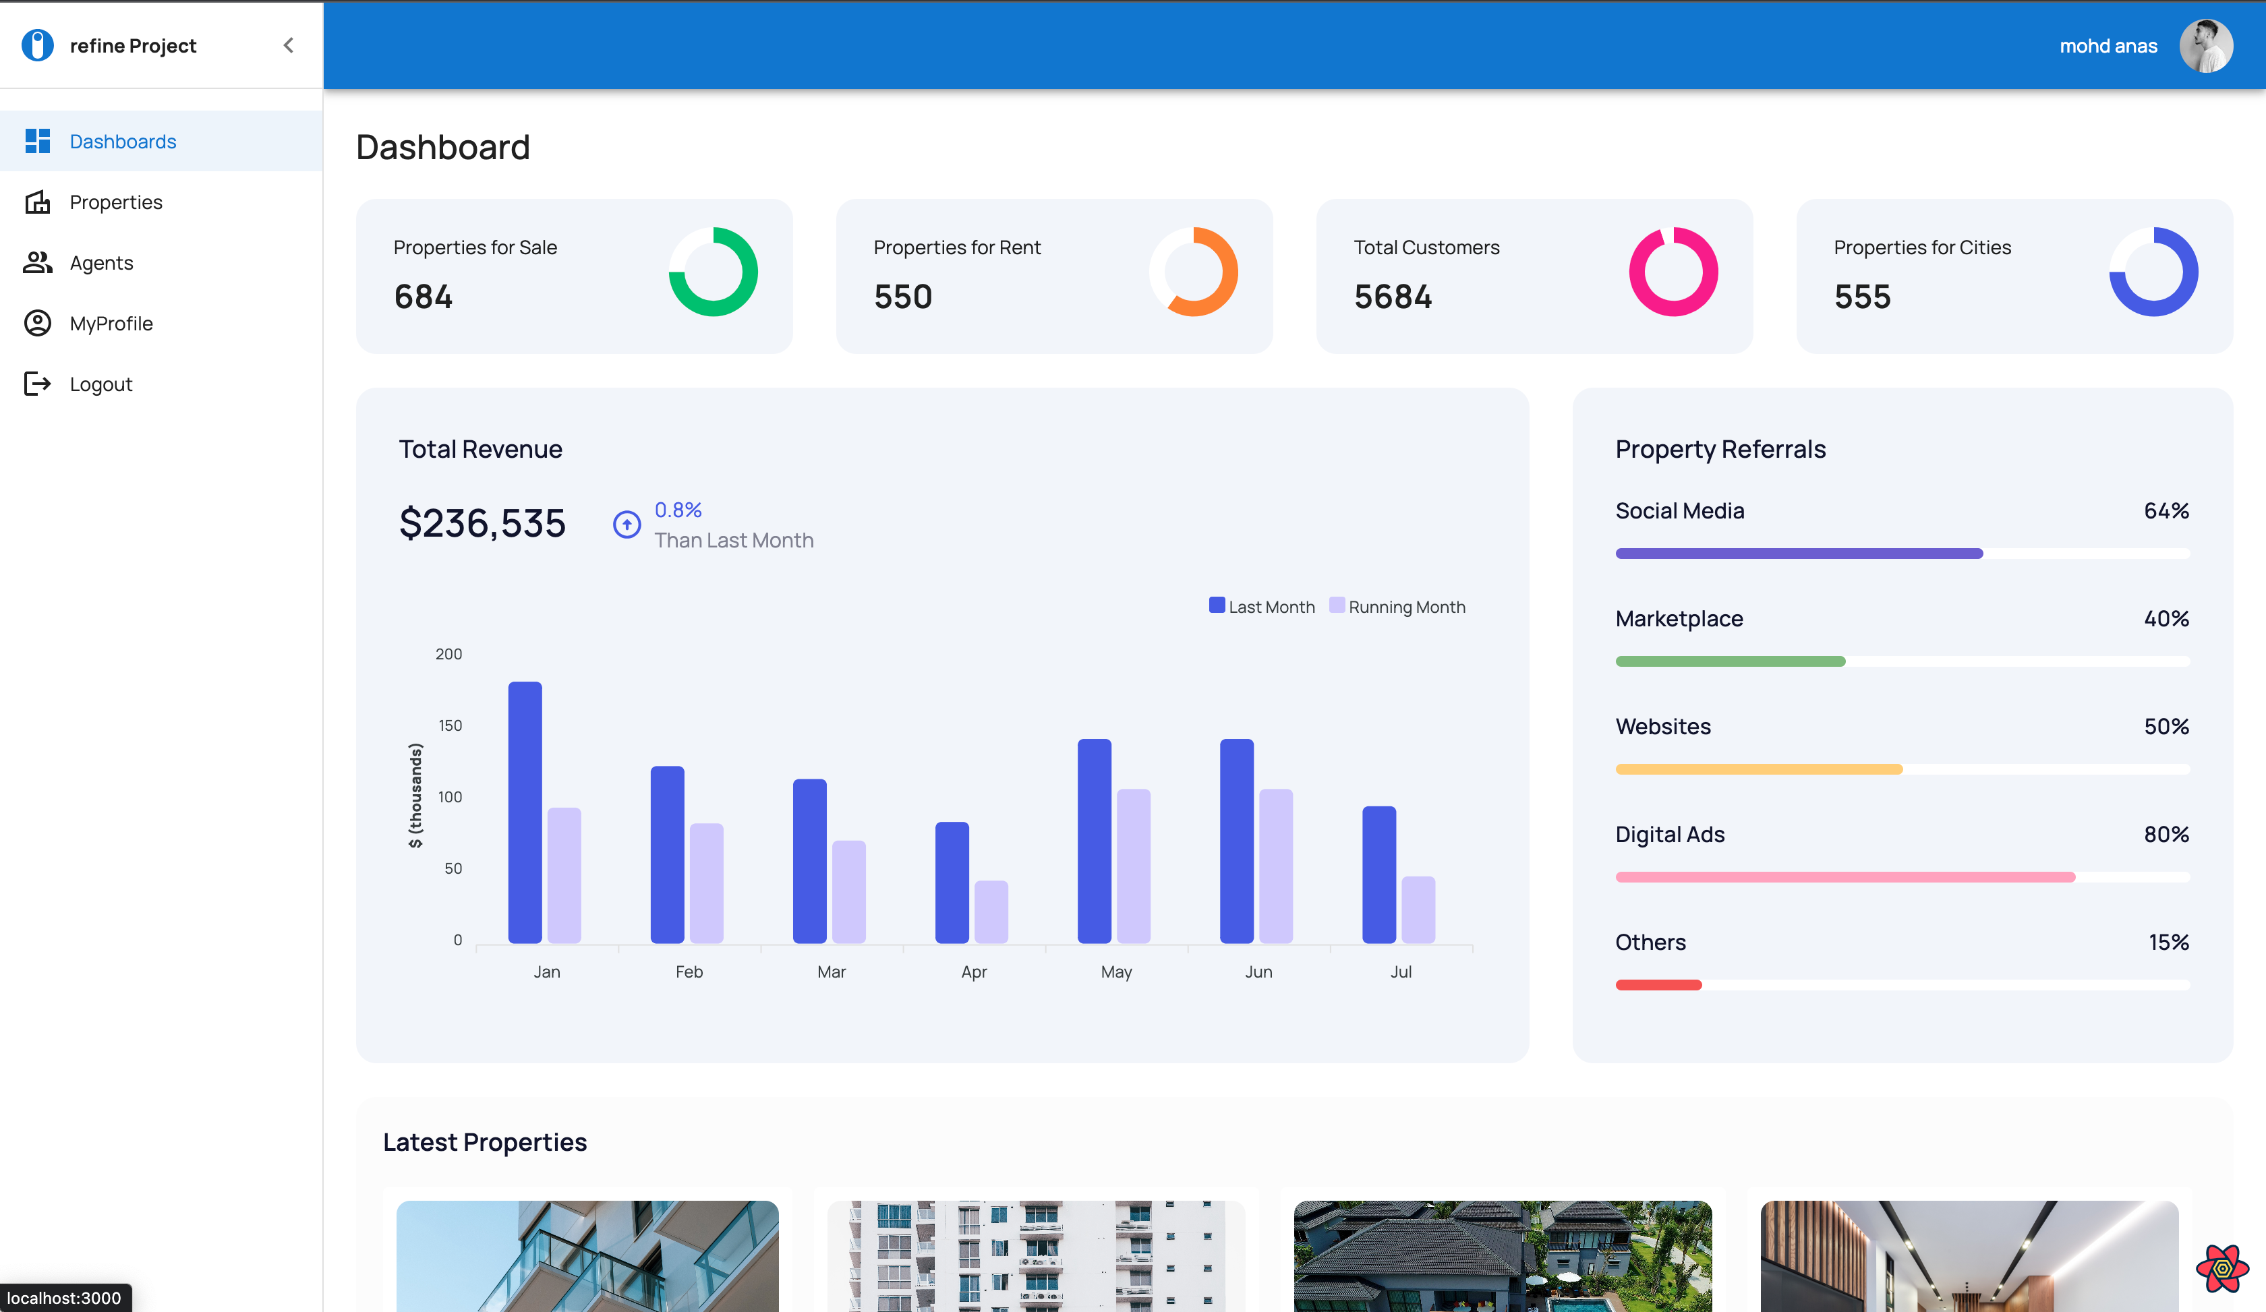
Task: Click the Digital Ads progress bar
Action: [1902, 877]
